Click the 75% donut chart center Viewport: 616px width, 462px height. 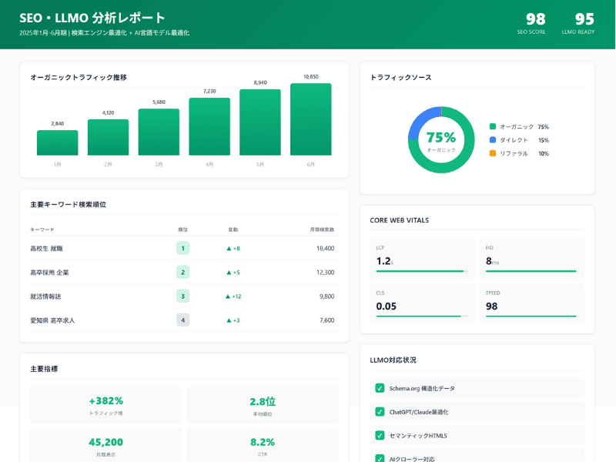tap(440, 139)
